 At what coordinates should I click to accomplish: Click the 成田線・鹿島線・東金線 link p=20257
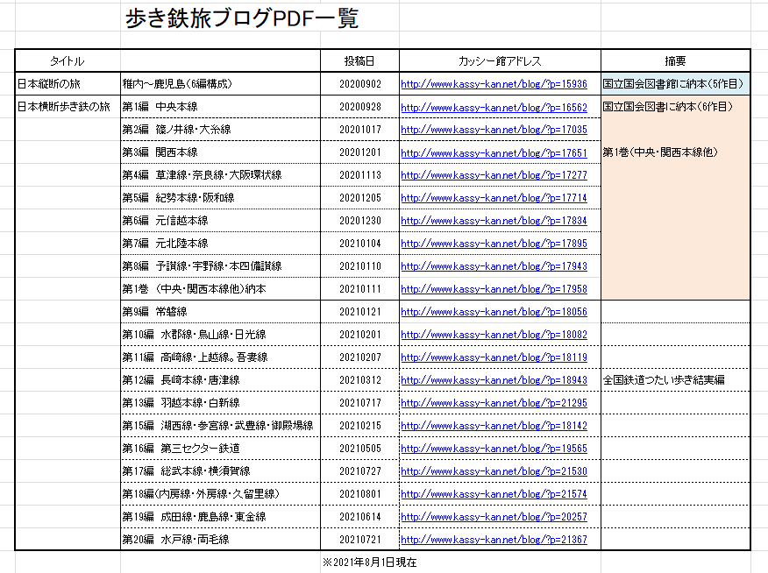tap(494, 517)
